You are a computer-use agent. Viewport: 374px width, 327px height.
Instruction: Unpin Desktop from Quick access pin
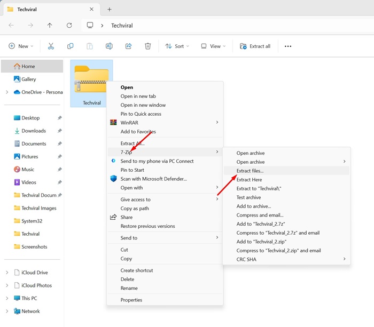coord(60,118)
